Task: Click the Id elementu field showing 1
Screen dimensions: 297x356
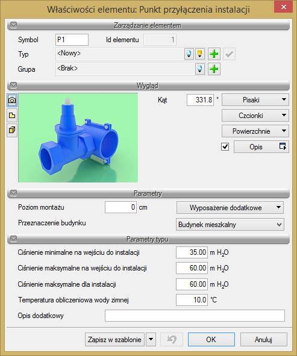Action: coord(160,40)
